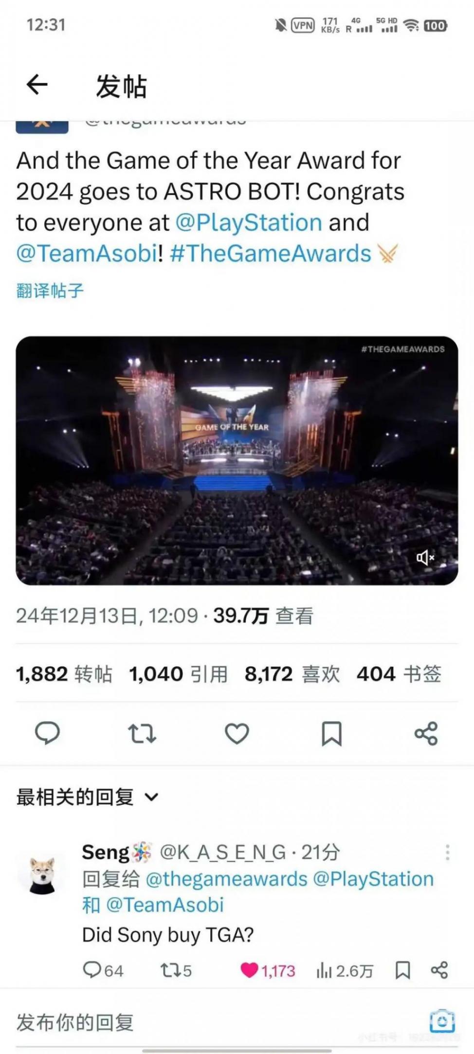474x1054 pixels.
Task: Retweet Seng's reply showing 5 reposts
Action: click(176, 970)
